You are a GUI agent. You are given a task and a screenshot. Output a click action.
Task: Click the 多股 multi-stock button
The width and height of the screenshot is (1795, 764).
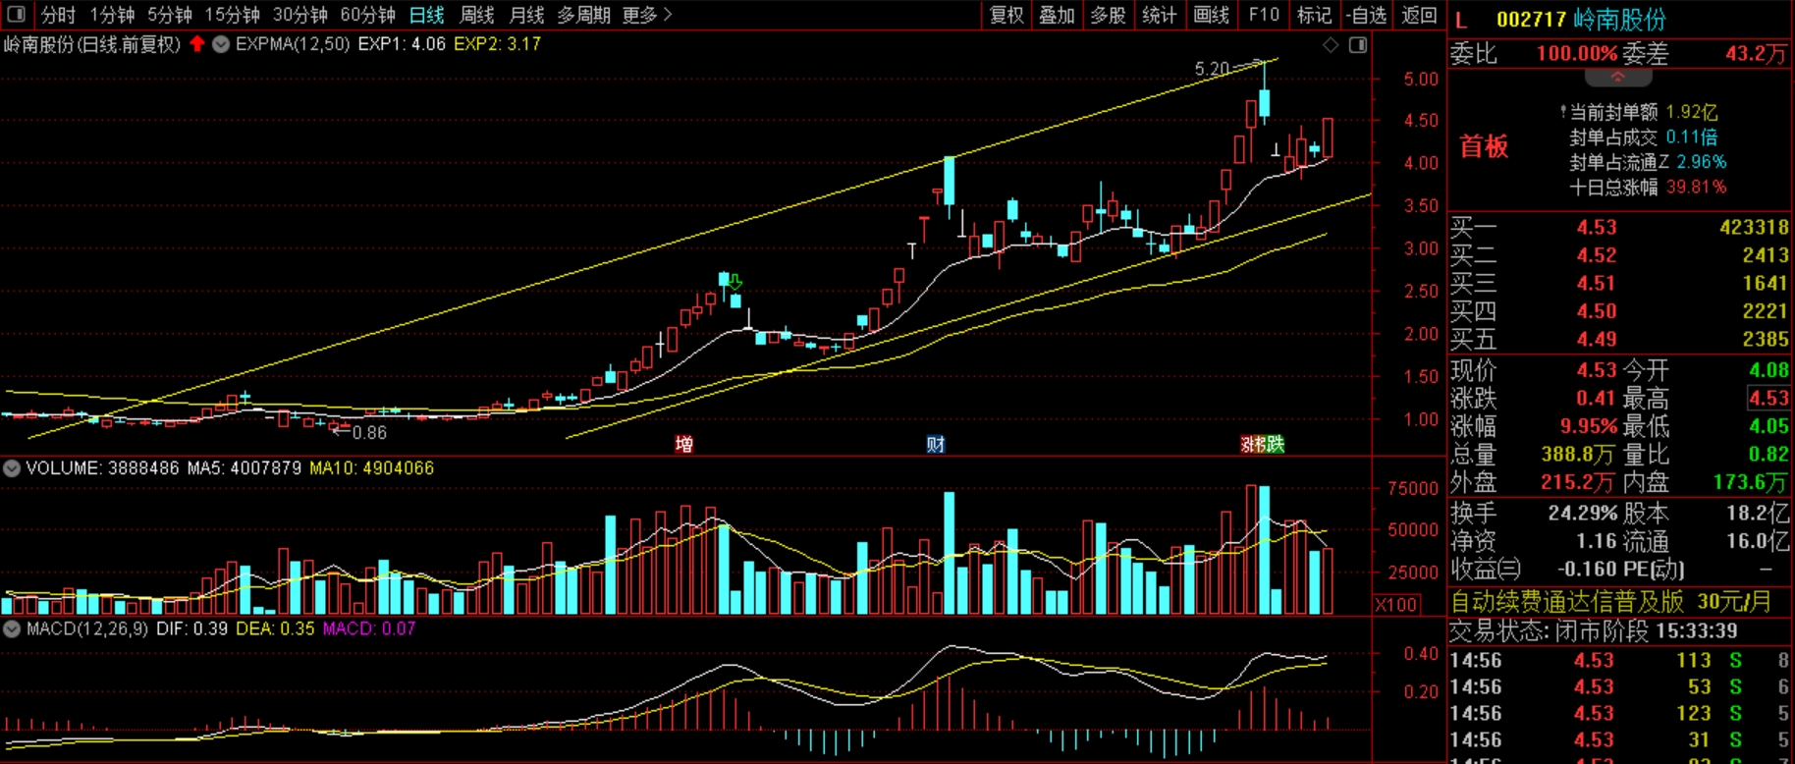(x=1109, y=15)
